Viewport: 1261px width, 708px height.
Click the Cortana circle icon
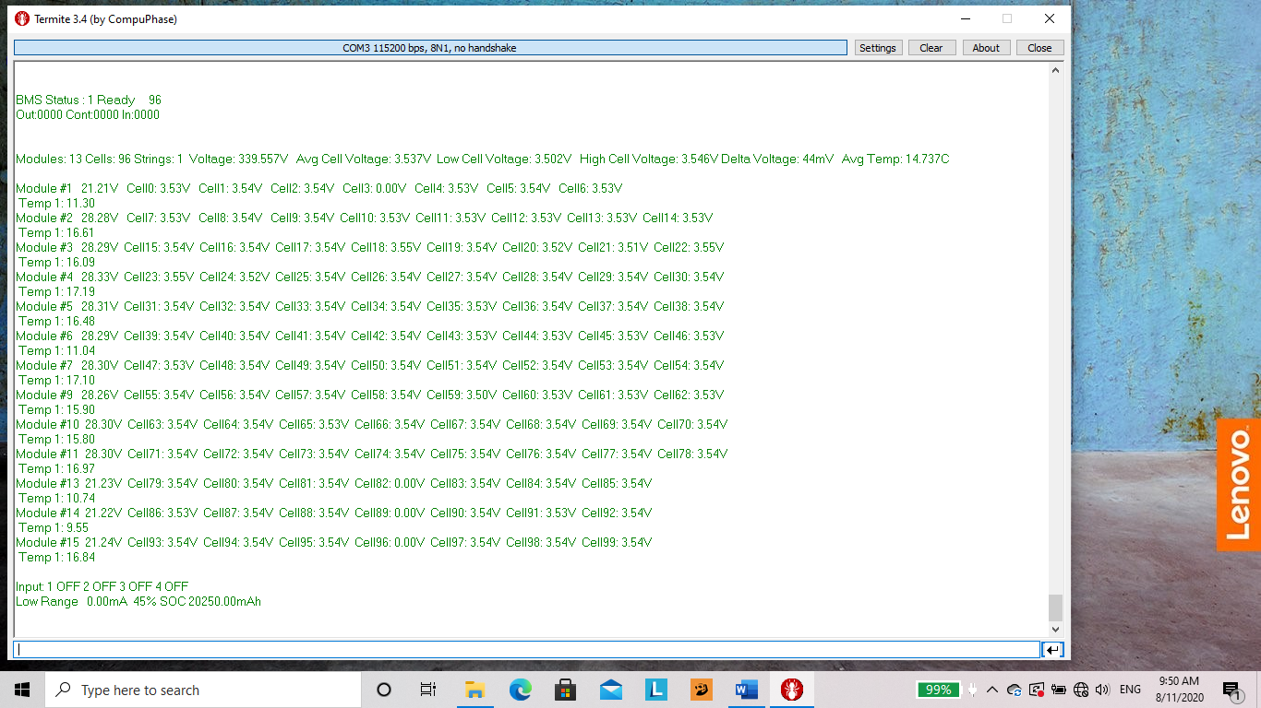pyautogui.click(x=384, y=690)
